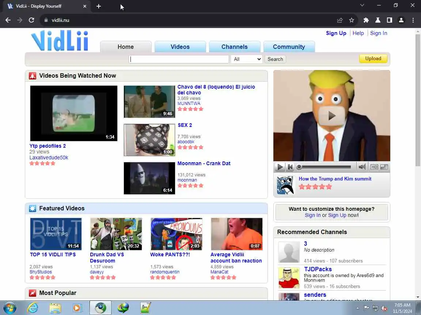The width and height of the screenshot is (421, 315).
Task: Open the Moonman Crank Dat thumbnail
Action: (x=149, y=178)
